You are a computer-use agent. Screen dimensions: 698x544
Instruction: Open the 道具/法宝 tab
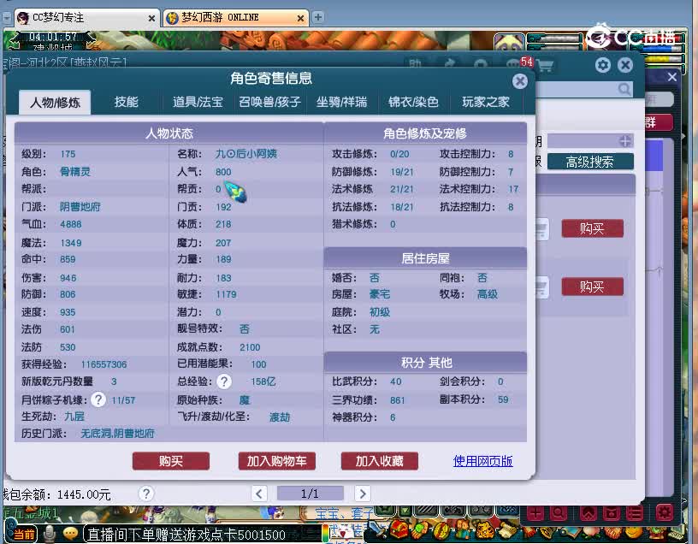point(198,102)
